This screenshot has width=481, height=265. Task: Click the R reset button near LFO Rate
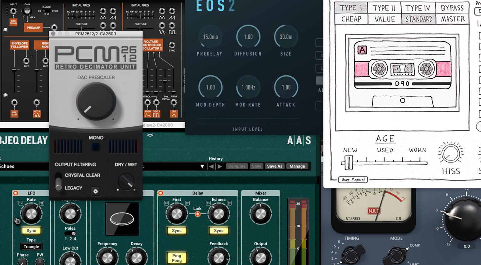18,222
